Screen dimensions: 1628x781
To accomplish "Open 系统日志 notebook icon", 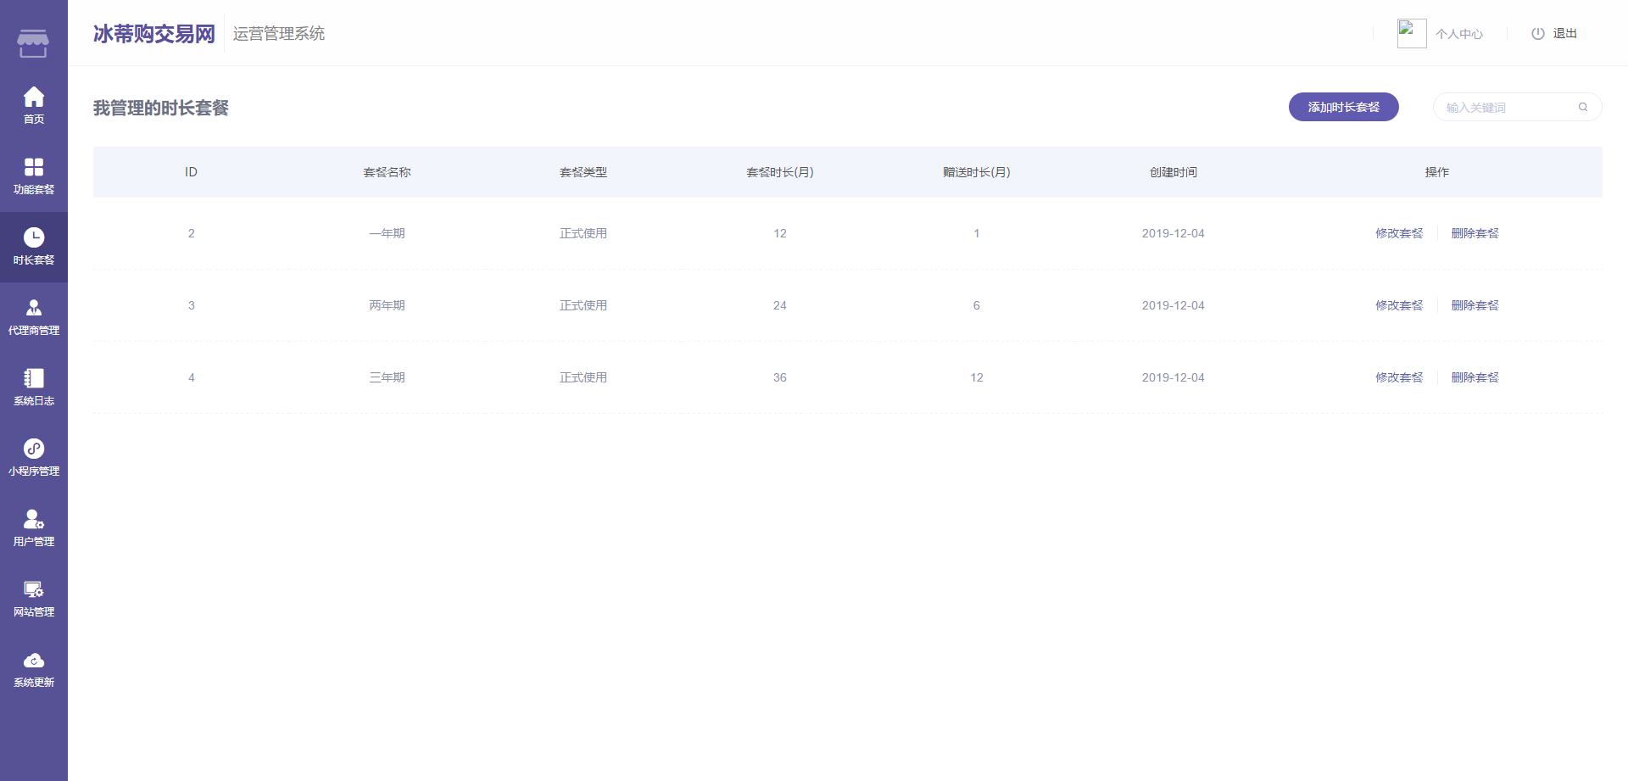I will [x=34, y=378].
